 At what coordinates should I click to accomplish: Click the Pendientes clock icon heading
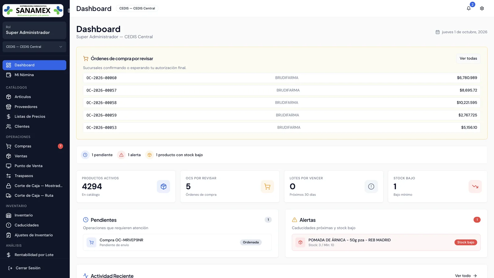tap(86, 220)
